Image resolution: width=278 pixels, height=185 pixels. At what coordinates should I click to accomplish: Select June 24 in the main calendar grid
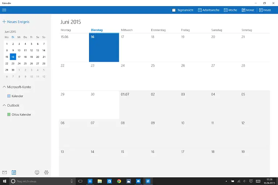tap(134, 76)
